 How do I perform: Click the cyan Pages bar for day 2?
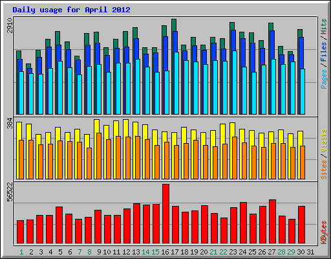31,94
